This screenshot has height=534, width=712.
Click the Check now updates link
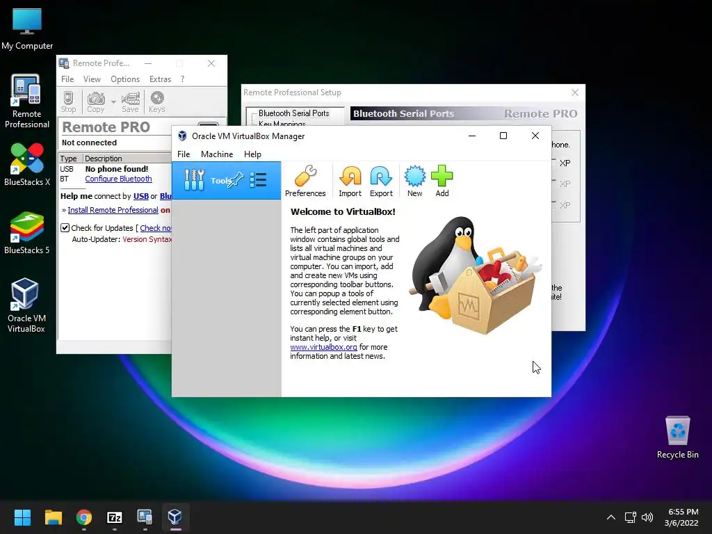pyautogui.click(x=156, y=228)
